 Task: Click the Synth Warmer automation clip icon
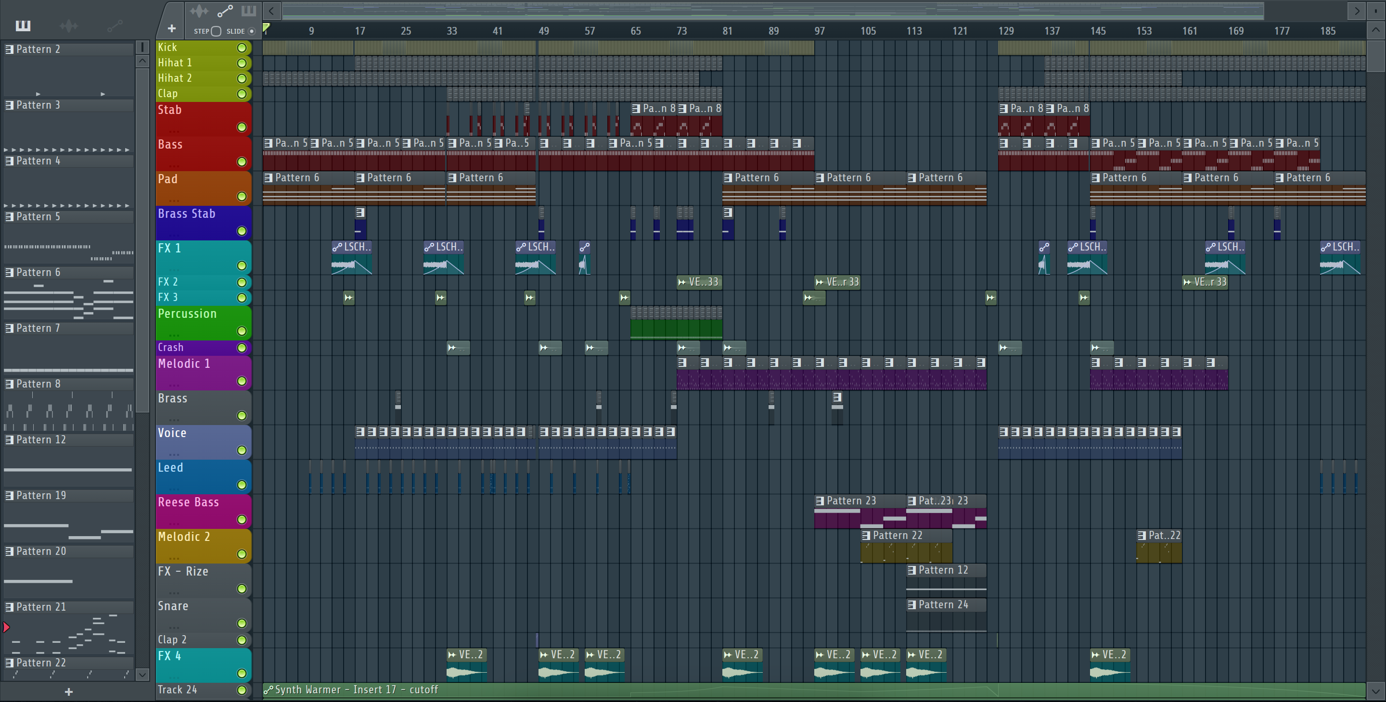click(269, 690)
